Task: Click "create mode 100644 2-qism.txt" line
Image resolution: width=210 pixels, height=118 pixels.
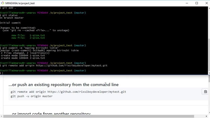Action: click(x=23, y=58)
